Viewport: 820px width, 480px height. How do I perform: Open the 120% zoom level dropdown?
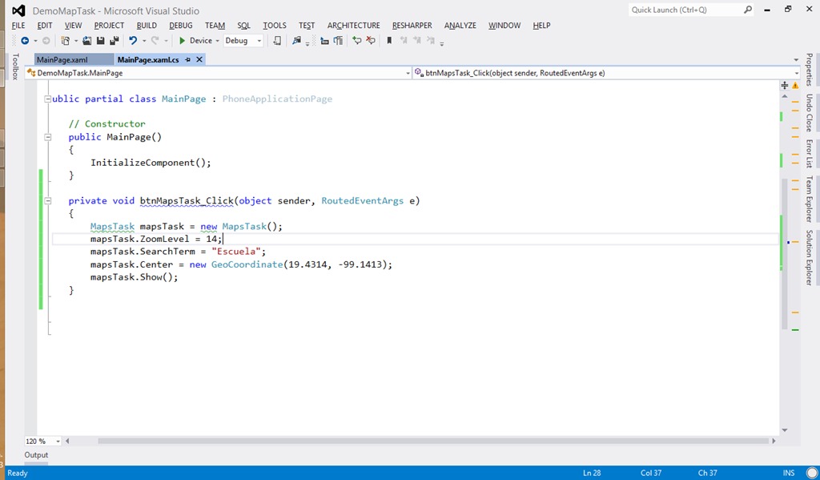[42, 441]
